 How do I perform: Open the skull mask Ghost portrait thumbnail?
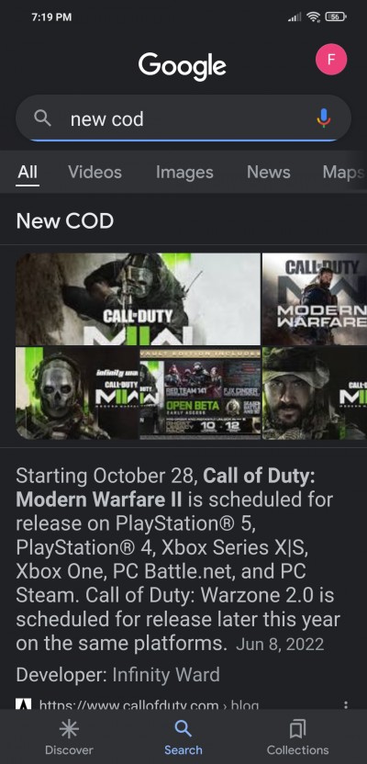pos(77,393)
